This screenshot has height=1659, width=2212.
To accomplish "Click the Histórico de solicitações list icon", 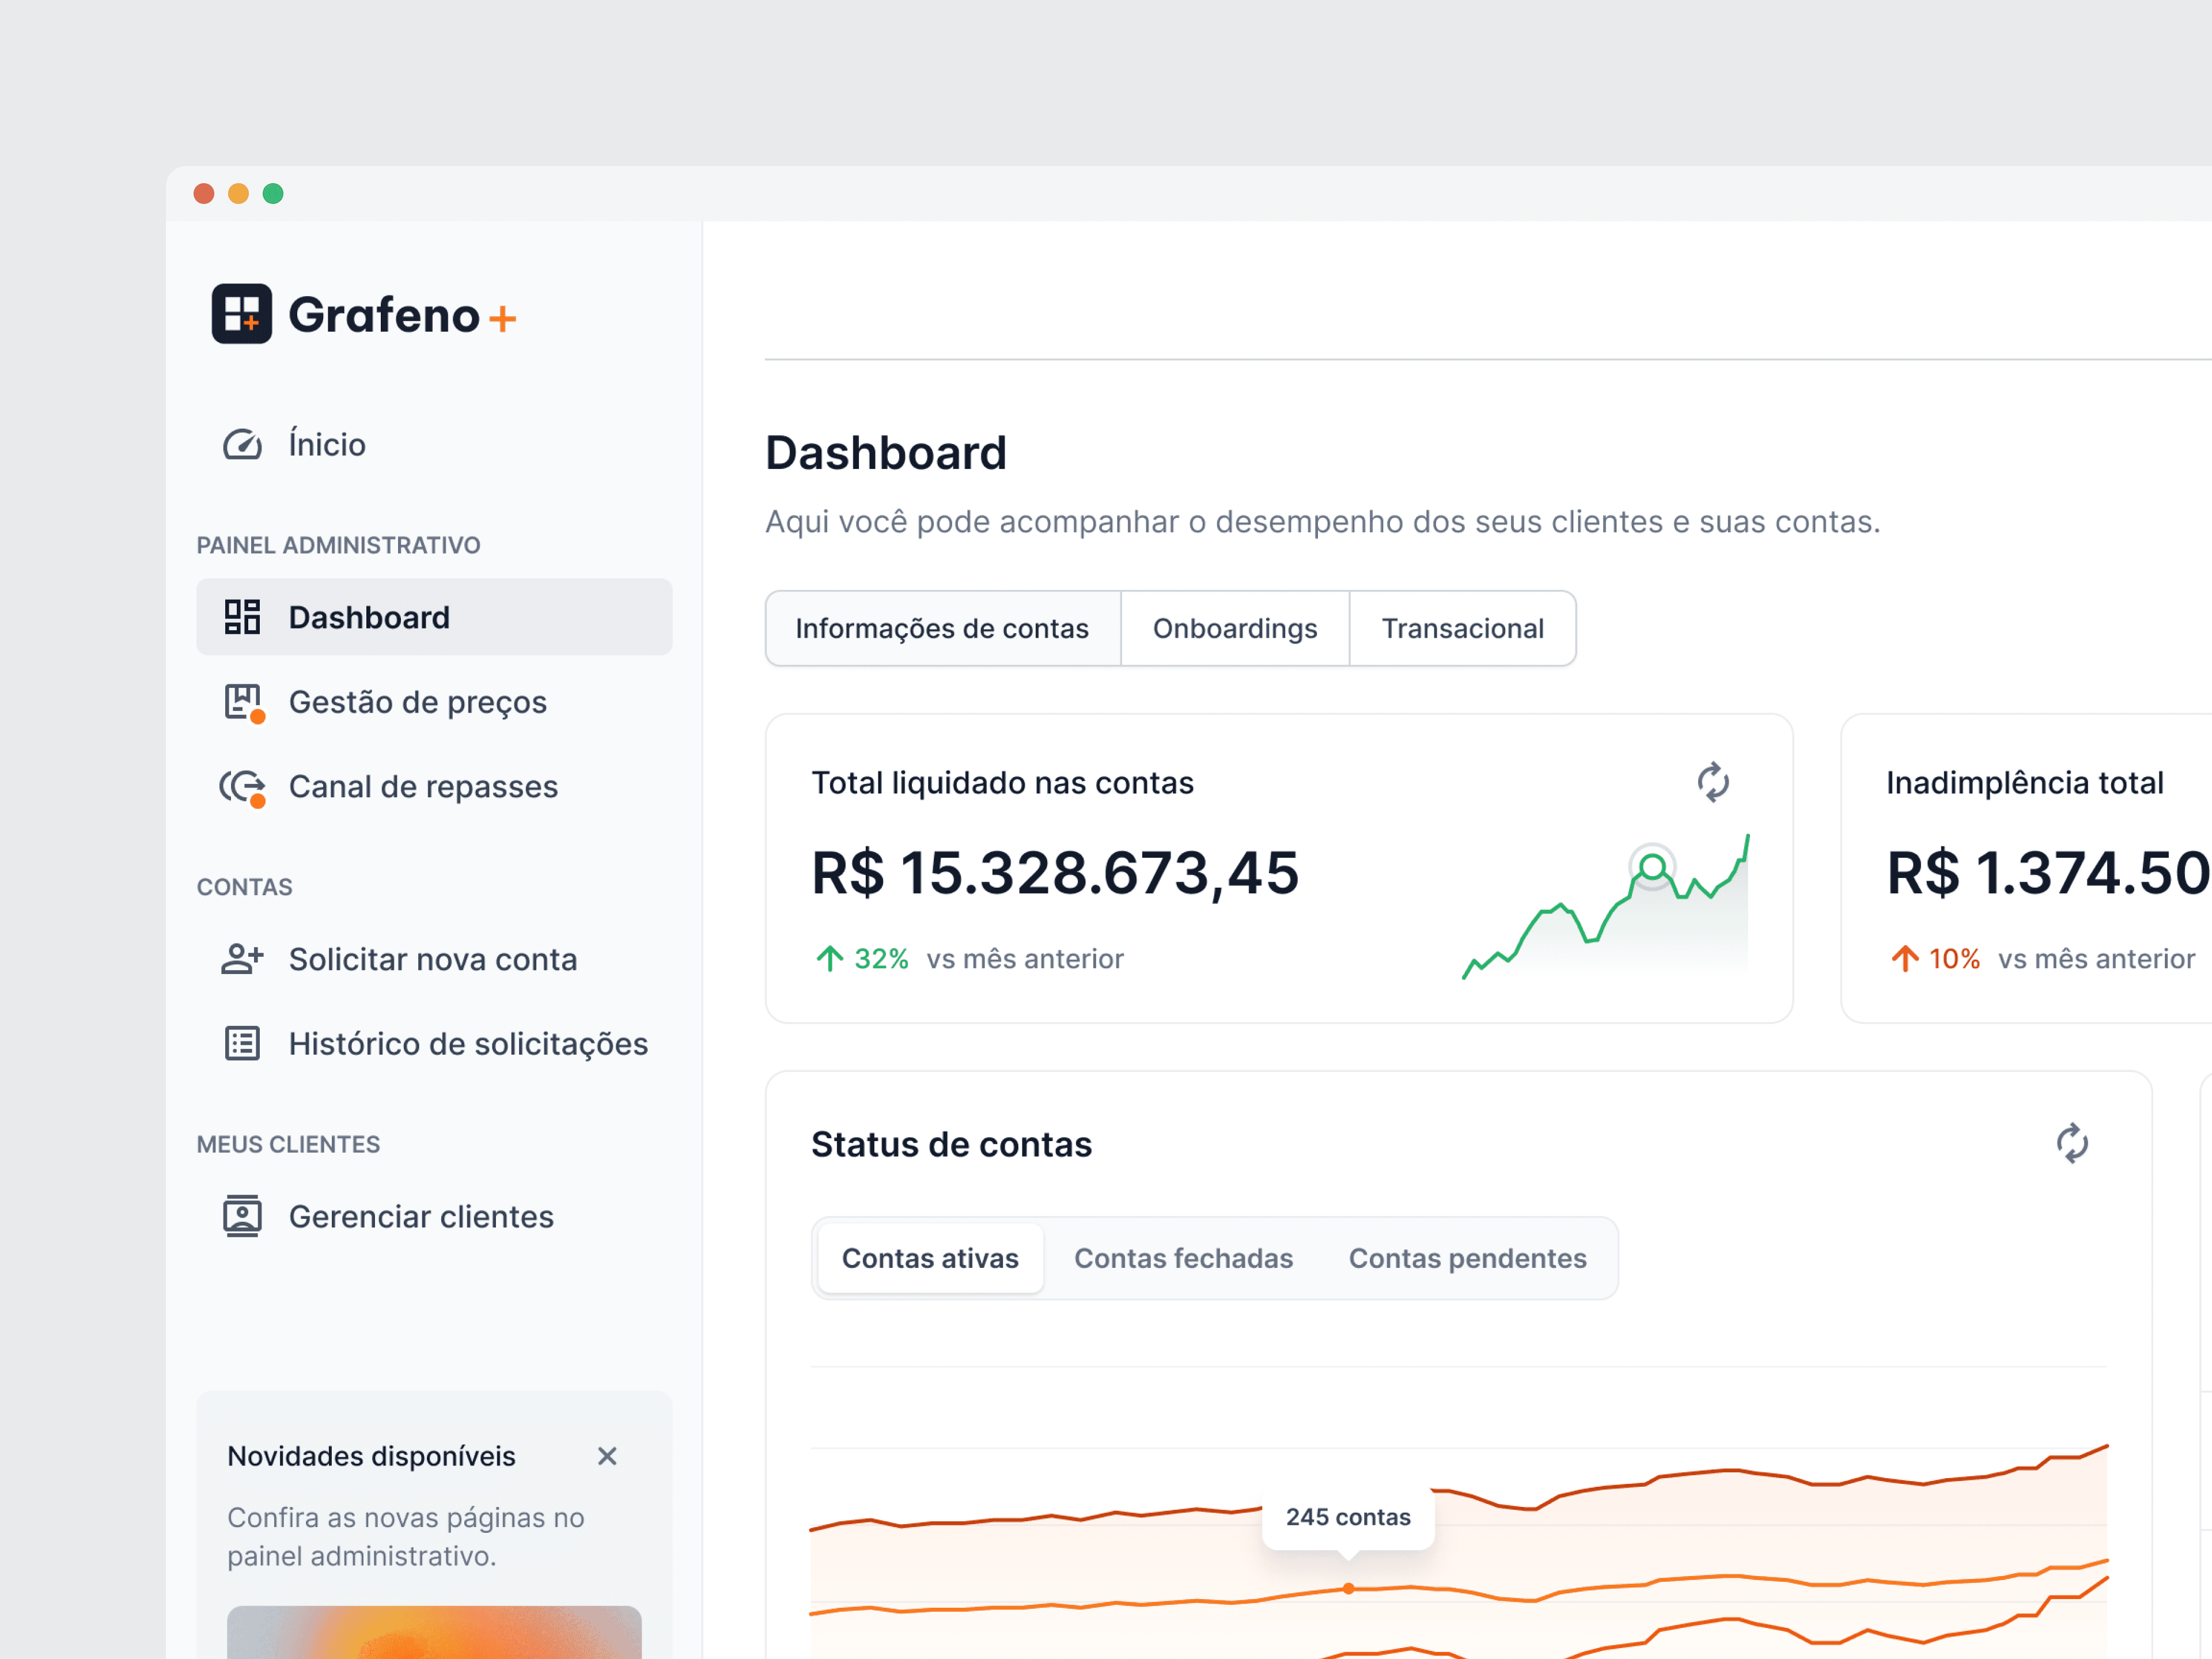I will [x=242, y=1044].
